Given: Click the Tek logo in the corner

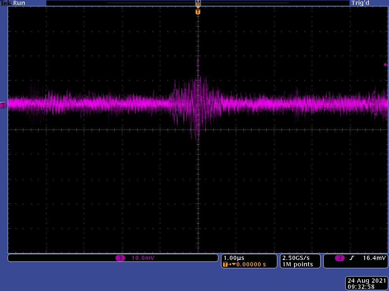Looking at the screenshot, I should point(6,3).
